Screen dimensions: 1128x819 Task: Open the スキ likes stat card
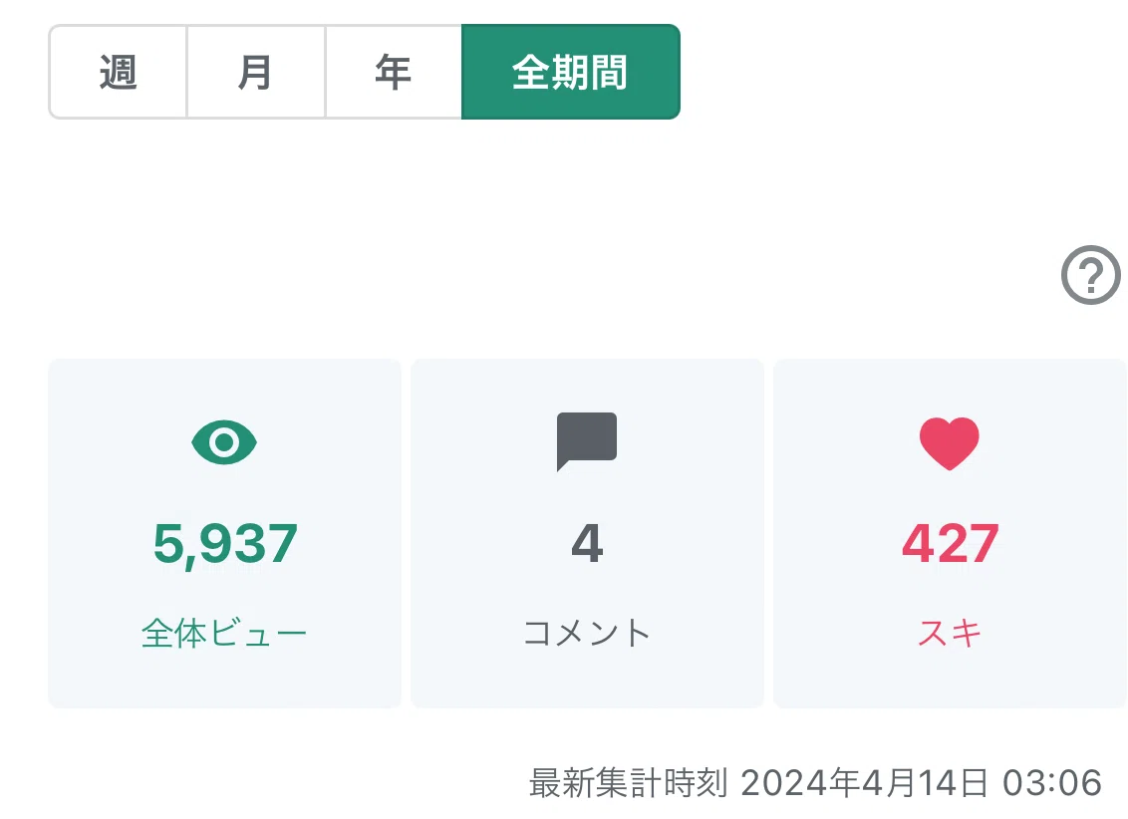click(950, 533)
